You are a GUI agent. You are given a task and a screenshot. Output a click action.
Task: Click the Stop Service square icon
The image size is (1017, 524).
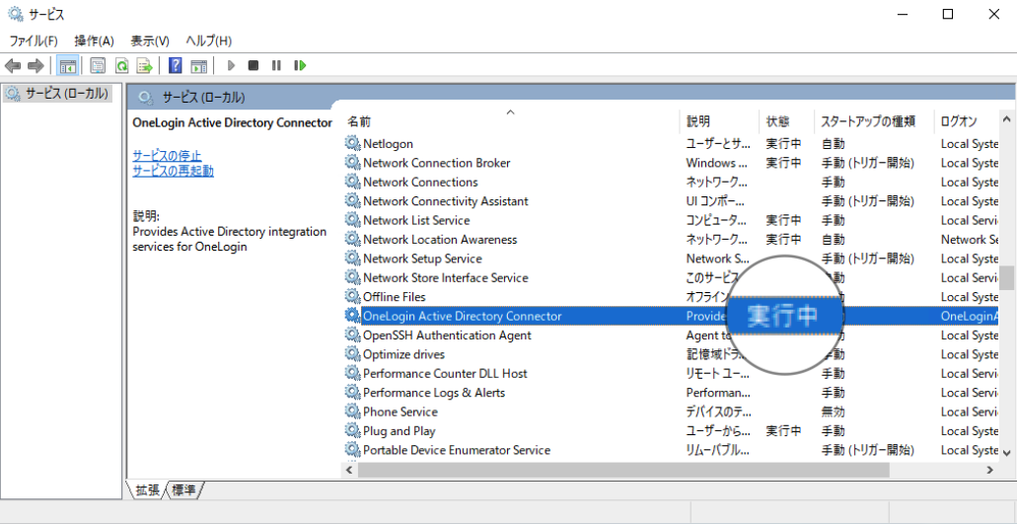(254, 65)
